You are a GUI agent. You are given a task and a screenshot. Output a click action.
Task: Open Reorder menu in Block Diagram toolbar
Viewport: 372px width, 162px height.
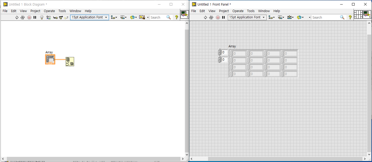(x=133, y=18)
